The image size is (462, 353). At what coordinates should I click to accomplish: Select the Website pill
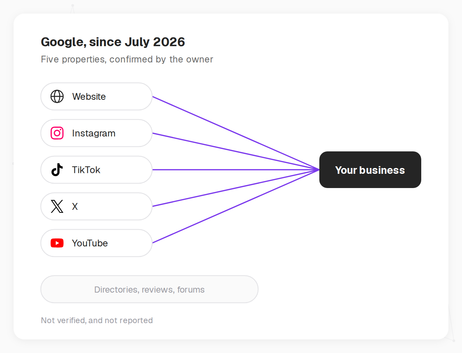pyautogui.click(x=96, y=96)
